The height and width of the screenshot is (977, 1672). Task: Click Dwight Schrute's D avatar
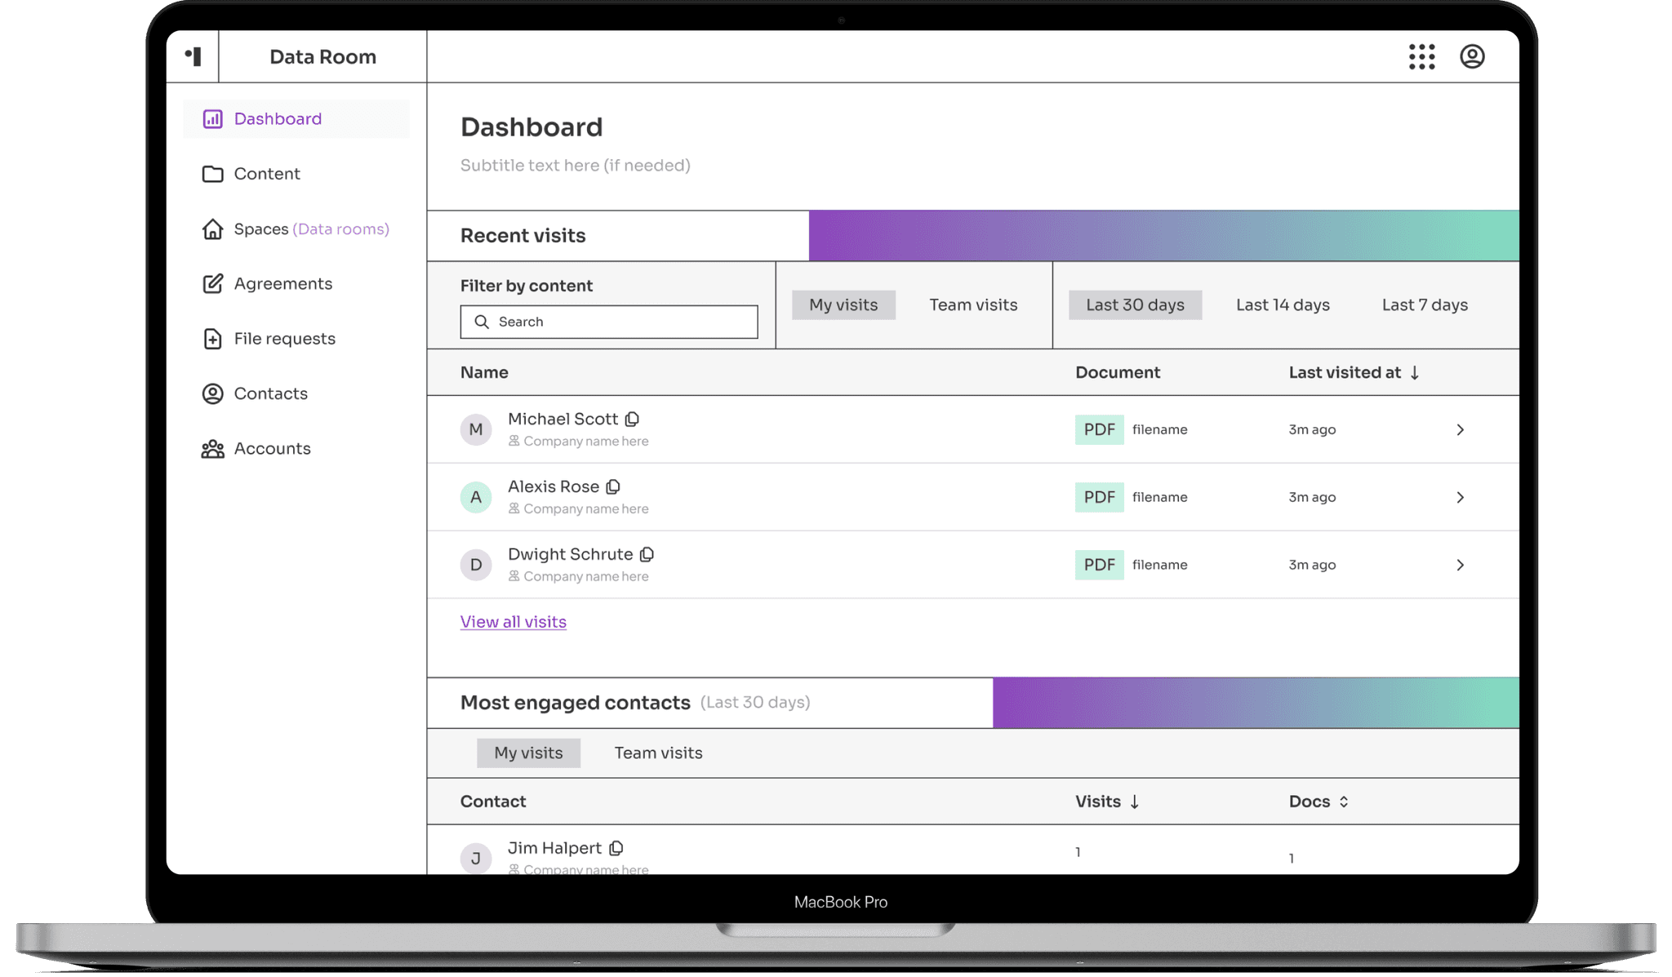click(x=476, y=565)
